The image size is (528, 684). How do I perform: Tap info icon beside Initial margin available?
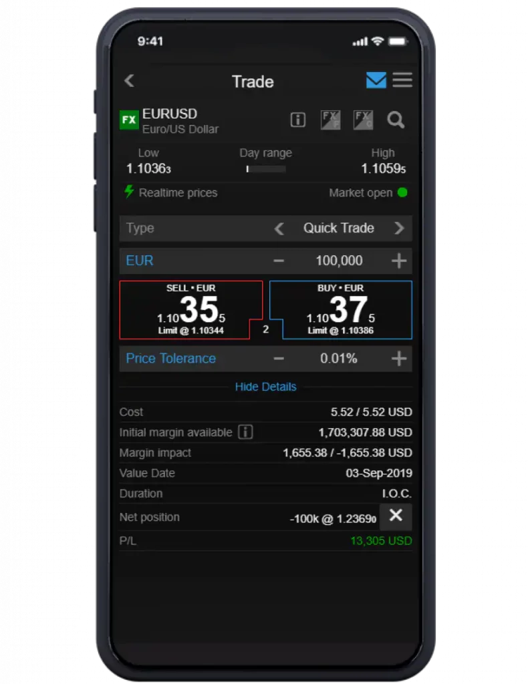(245, 432)
